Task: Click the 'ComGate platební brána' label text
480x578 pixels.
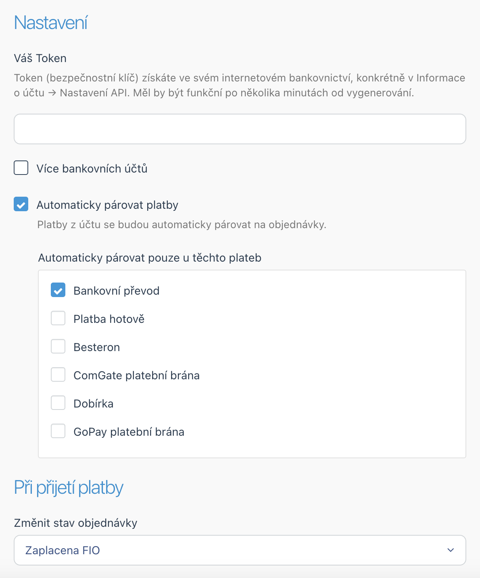Action: pos(136,375)
